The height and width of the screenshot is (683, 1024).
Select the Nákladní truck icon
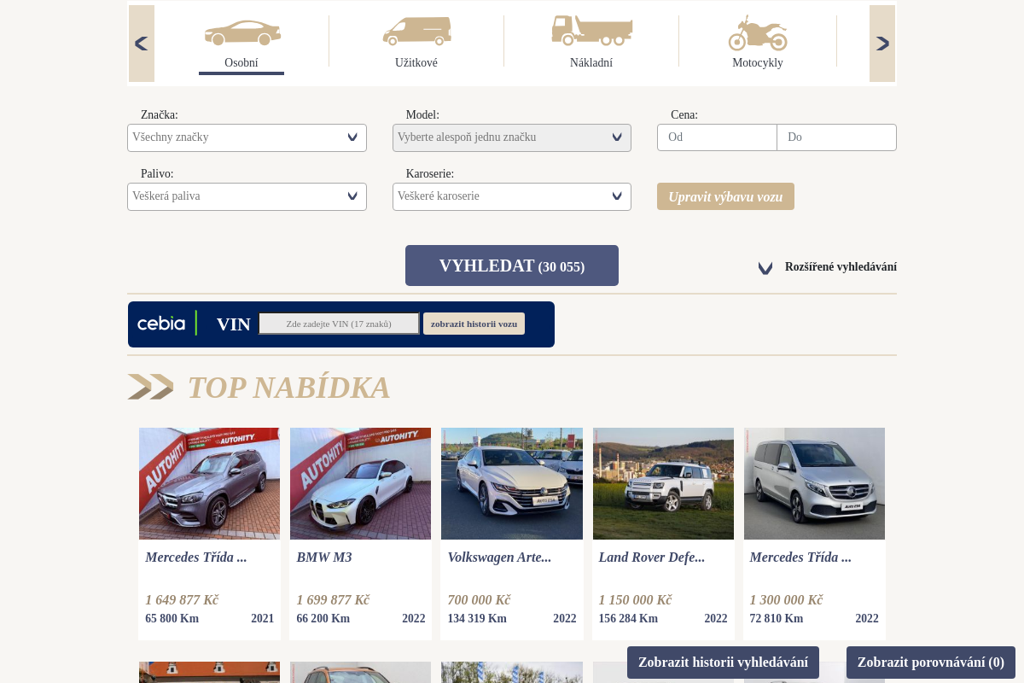[591, 30]
